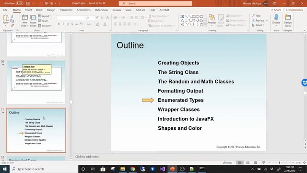Click Fit slide to window icon

pyautogui.click(x=305, y=163)
